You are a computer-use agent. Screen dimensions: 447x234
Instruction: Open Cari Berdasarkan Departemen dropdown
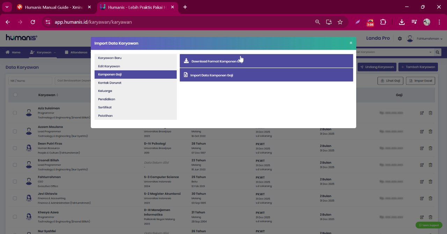pos(73,81)
